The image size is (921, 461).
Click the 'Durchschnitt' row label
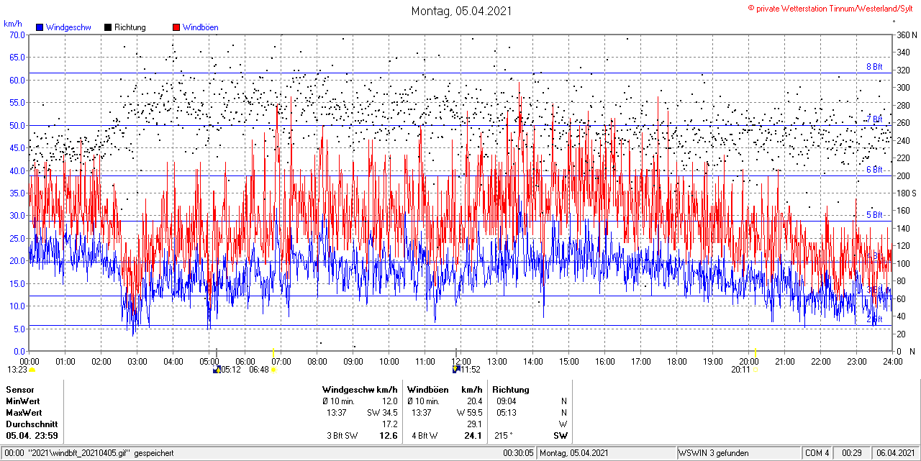click(31, 424)
